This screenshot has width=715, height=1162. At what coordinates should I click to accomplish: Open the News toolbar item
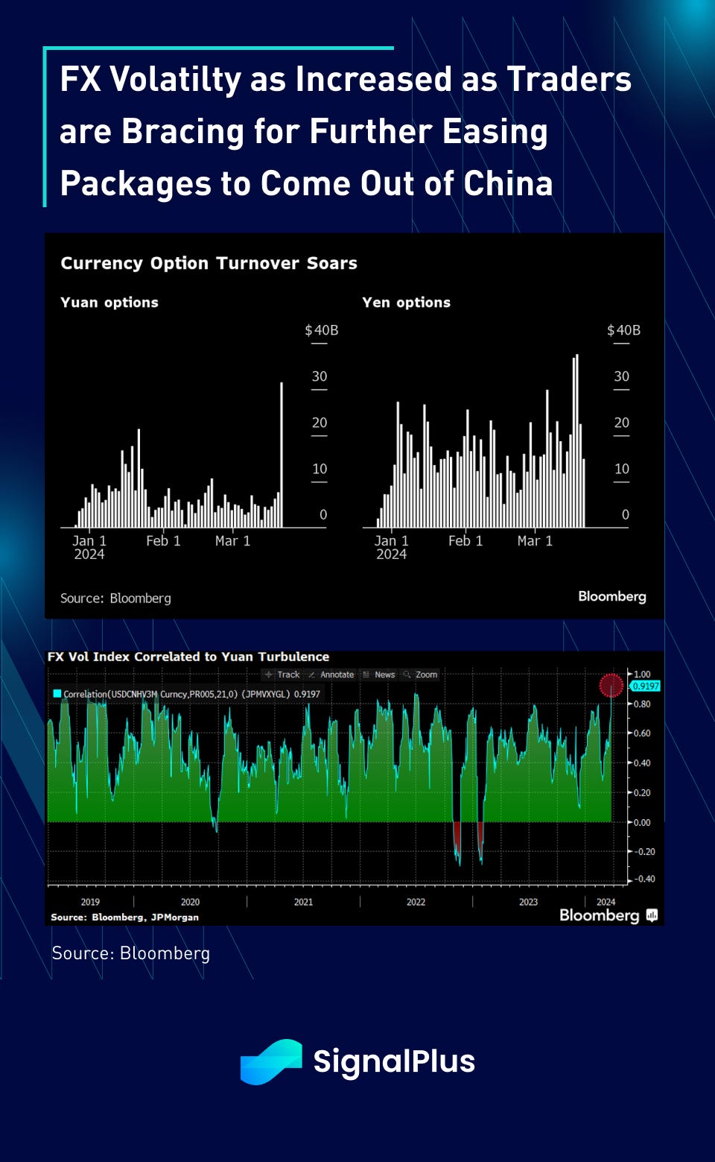[384, 675]
